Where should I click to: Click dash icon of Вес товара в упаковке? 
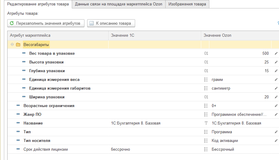click(x=24, y=53)
